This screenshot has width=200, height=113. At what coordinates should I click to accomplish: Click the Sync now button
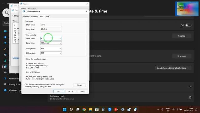point(182,56)
